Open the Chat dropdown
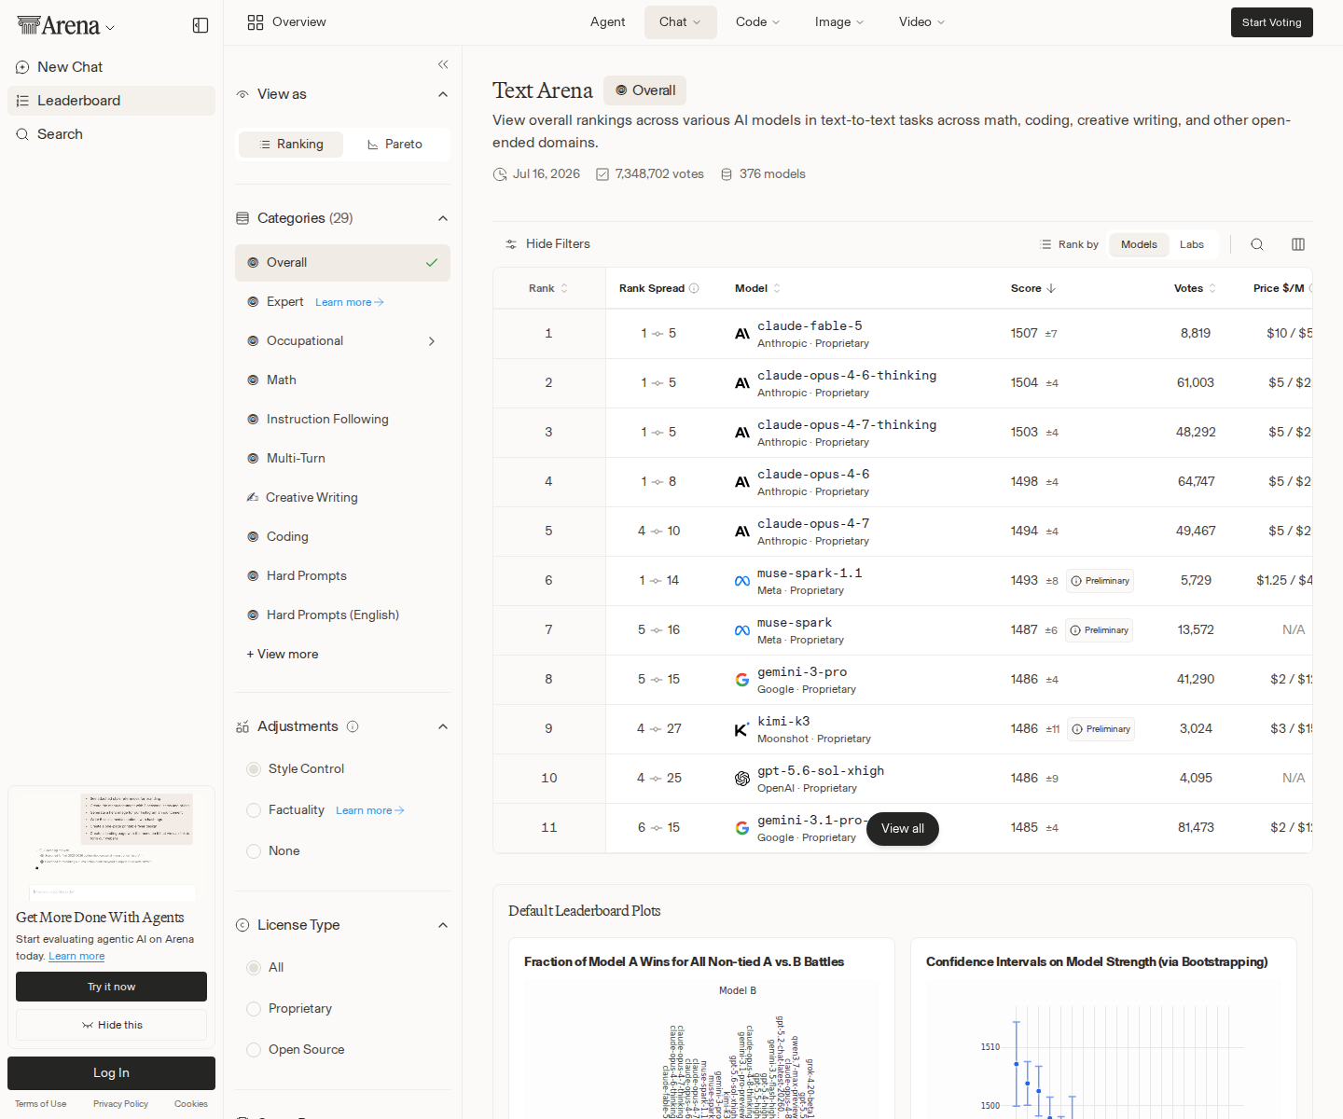This screenshot has width=1343, height=1119. coord(681,22)
